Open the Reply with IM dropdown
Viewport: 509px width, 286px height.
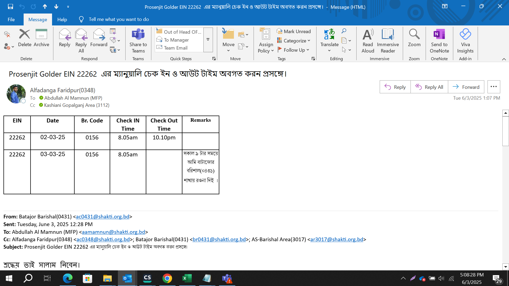point(115,40)
